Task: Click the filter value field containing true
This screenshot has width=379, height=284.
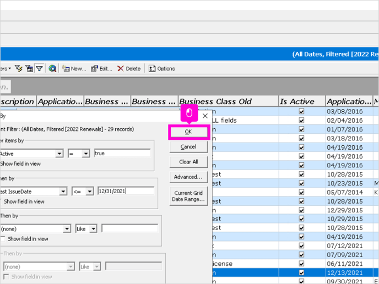Action: (x=122, y=154)
